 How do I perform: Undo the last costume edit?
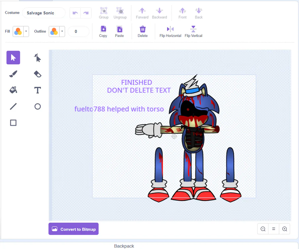75,13
